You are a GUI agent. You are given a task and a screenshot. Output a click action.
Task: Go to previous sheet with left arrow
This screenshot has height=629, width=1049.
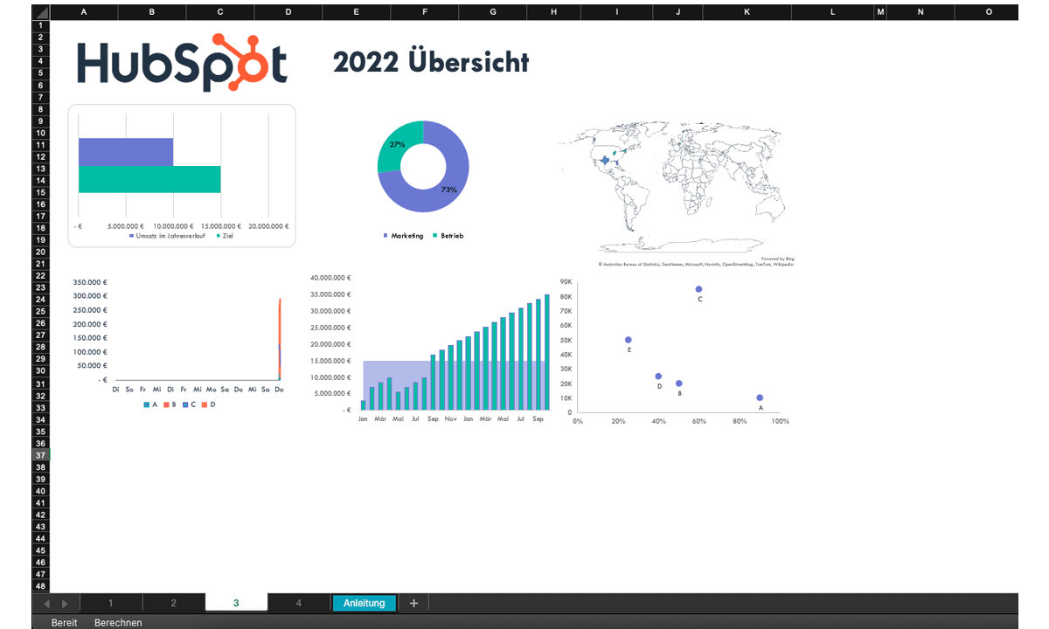pyautogui.click(x=47, y=603)
